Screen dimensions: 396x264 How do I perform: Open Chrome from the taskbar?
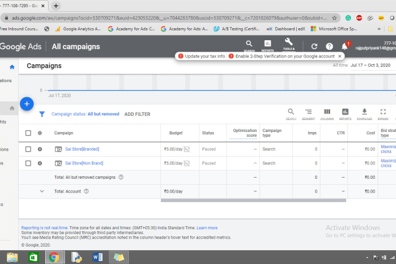coord(54,257)
